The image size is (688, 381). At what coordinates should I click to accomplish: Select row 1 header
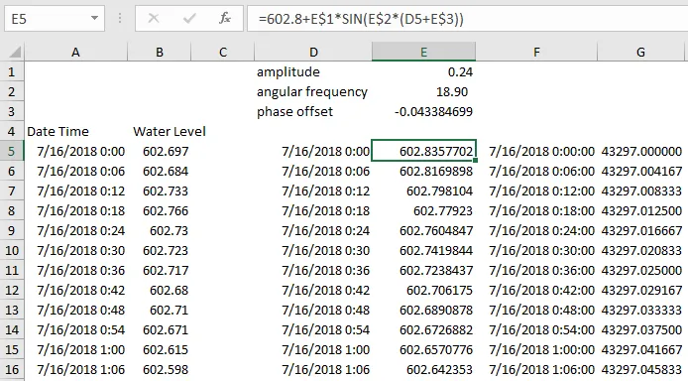point(12,72)
